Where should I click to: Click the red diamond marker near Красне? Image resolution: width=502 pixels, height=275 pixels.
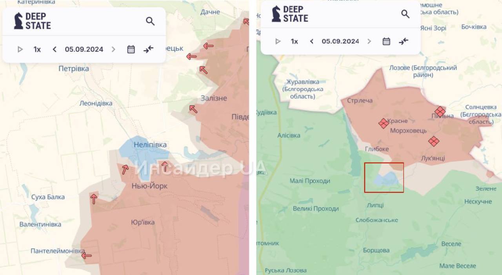point(384,123)
